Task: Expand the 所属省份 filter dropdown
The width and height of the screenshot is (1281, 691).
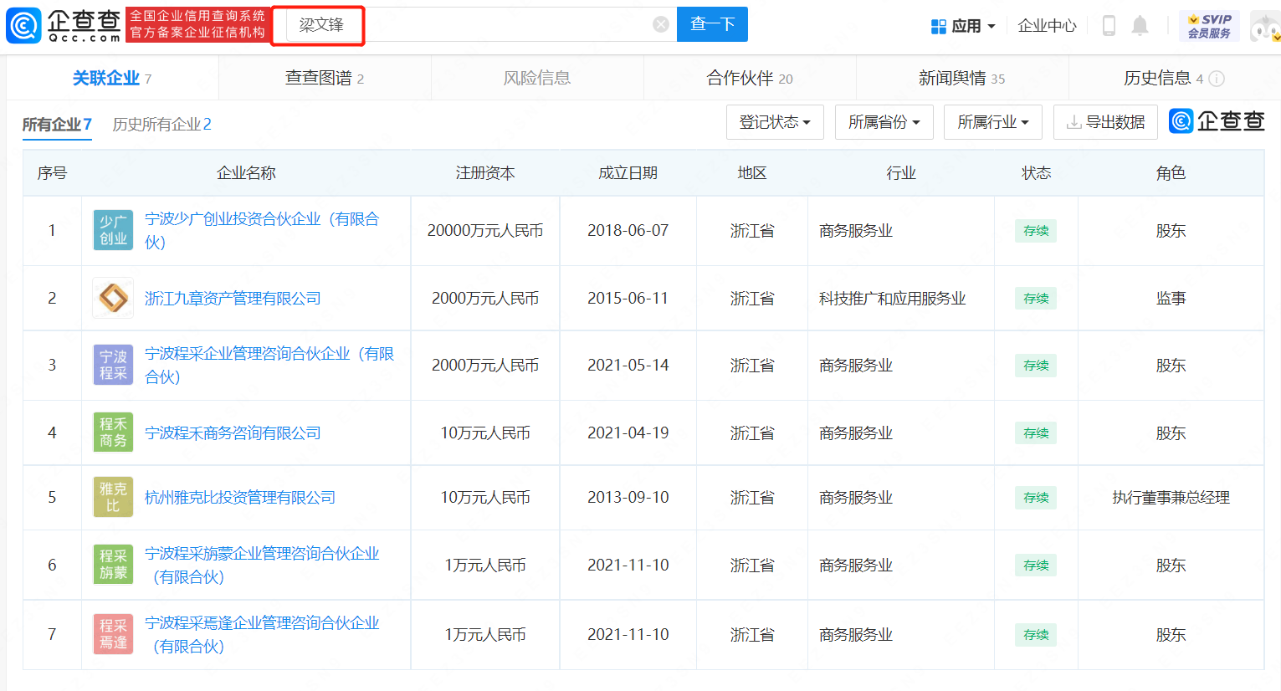Action: 884,122
